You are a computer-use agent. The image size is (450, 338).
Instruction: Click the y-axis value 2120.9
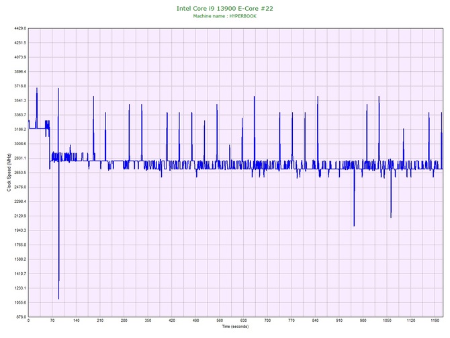click(x=20, y=216)
